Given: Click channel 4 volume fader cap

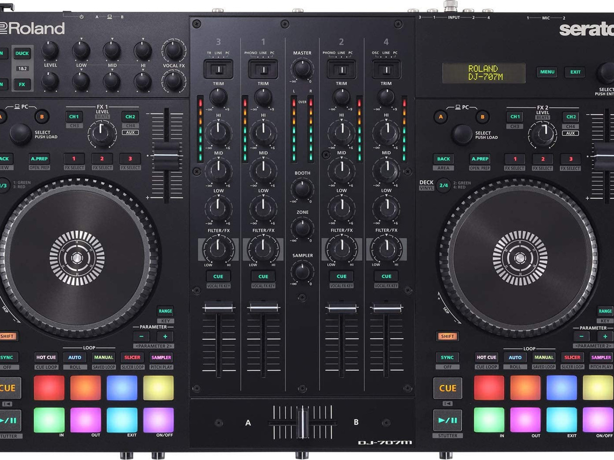Looking at the screenshot, I should (386, 308).
